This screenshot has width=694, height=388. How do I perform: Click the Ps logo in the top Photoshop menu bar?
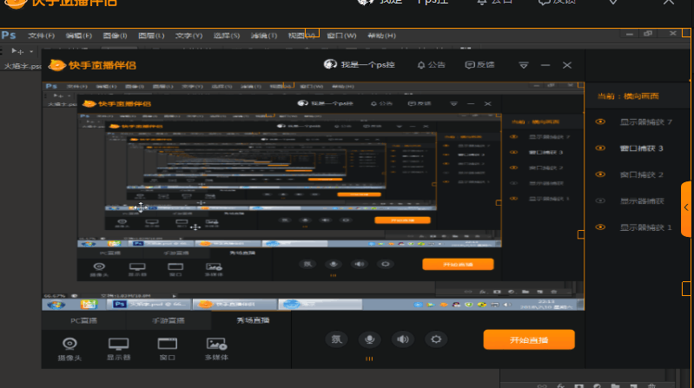(9, 36)
